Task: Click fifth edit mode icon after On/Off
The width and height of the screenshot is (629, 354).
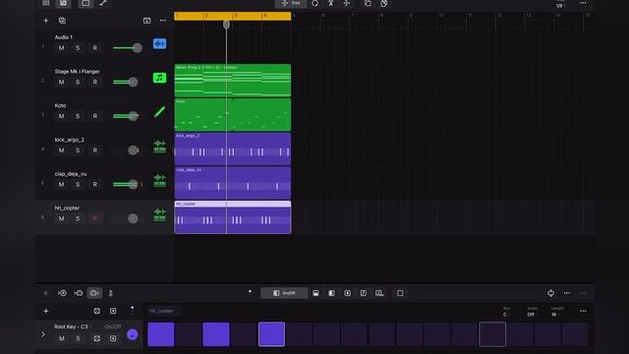Action: (x=379, y=293)
